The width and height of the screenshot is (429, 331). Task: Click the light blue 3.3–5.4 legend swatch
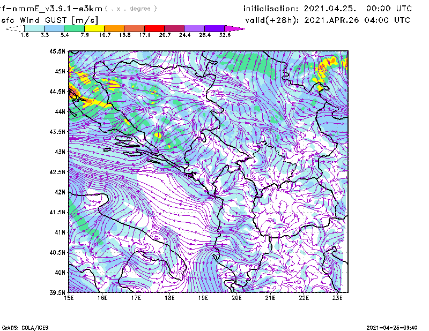(54, 28)
